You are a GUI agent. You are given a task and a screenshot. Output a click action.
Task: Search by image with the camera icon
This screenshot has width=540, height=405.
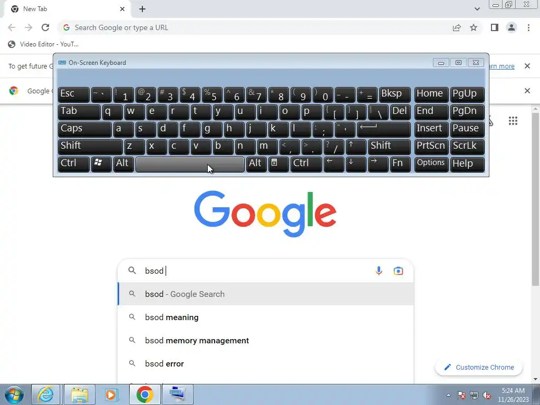click(x=398, y=271)
